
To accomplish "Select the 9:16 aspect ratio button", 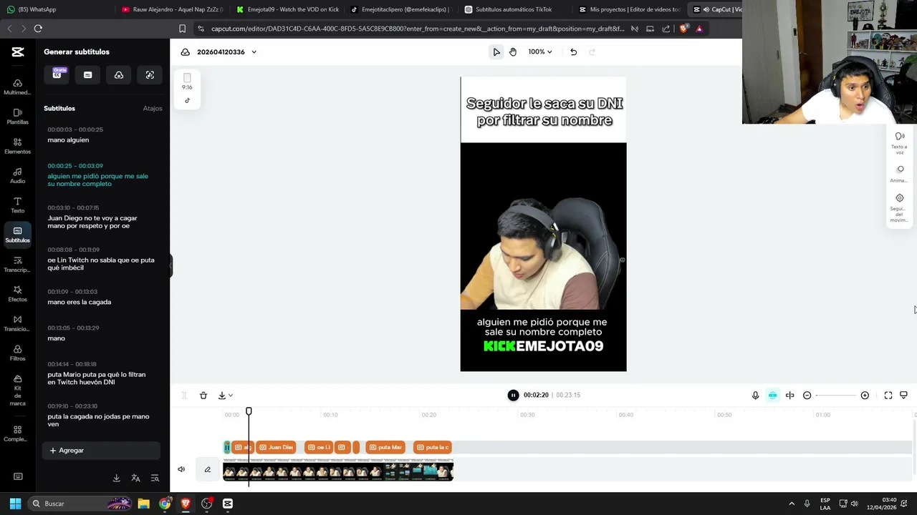I will (187, 81).
